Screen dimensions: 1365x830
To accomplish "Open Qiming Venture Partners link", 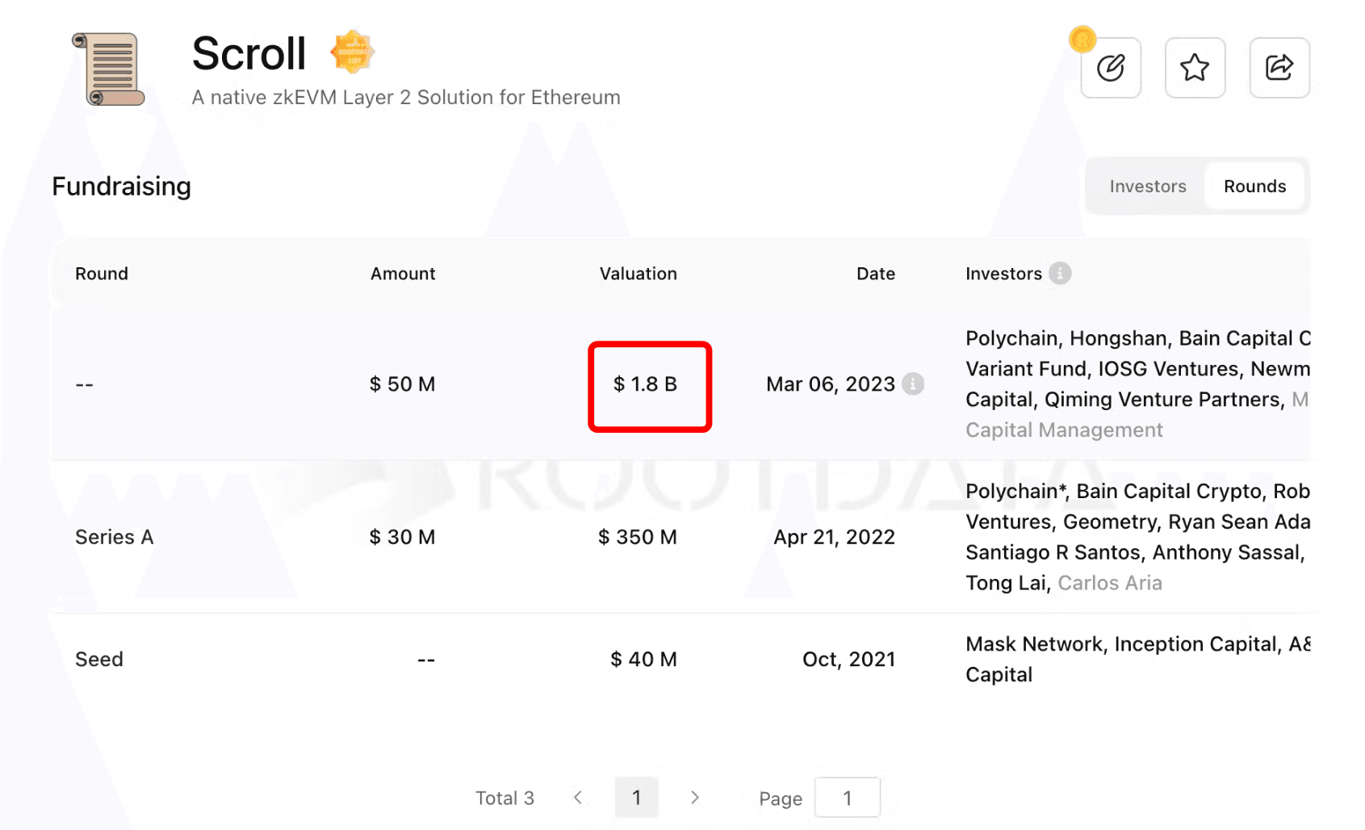I will (1162, 400).
